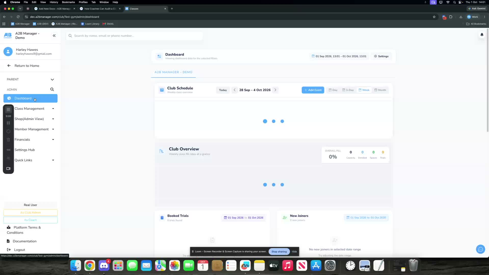Open Finder from the dock

point(76,266)
